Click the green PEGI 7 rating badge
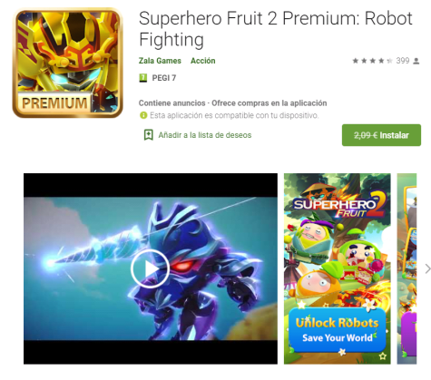 point(142,78)
